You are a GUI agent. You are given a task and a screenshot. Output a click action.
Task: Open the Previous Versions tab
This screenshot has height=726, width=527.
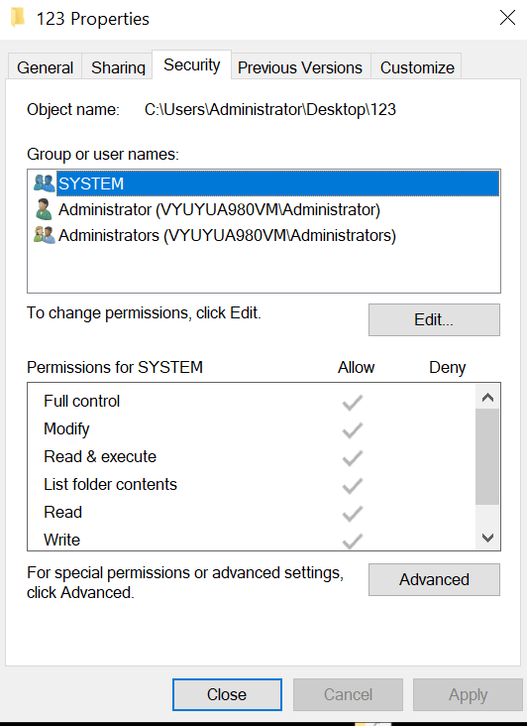click(x=300, y=67)
